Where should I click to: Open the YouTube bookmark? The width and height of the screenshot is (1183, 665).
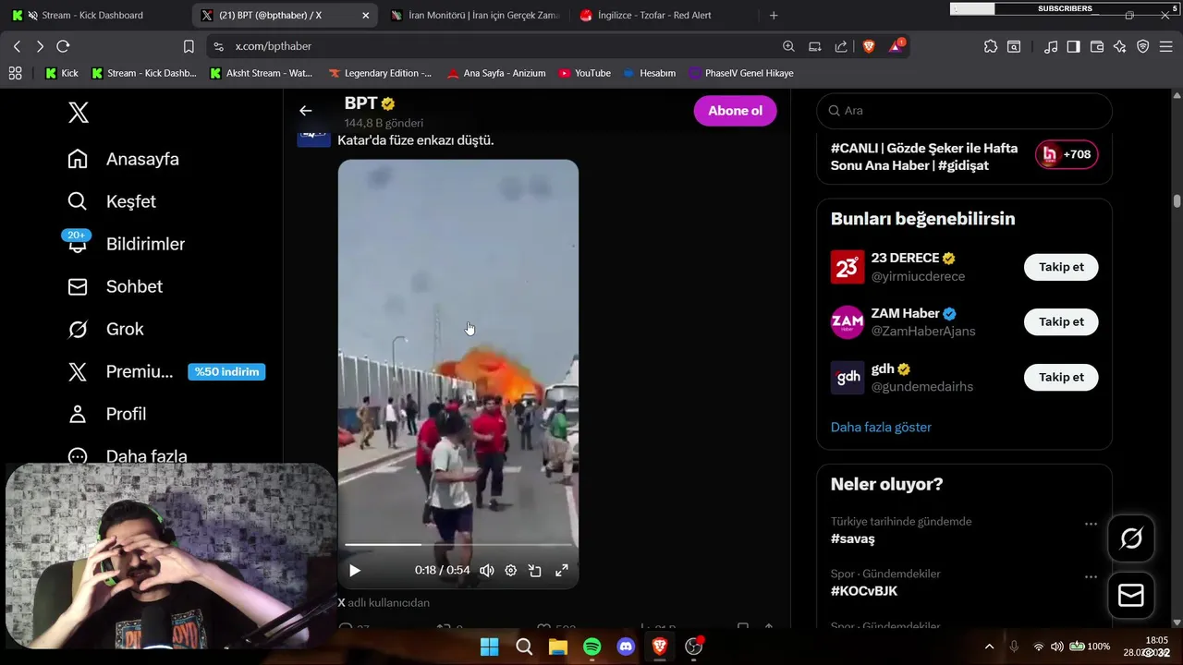click(584, 73)
